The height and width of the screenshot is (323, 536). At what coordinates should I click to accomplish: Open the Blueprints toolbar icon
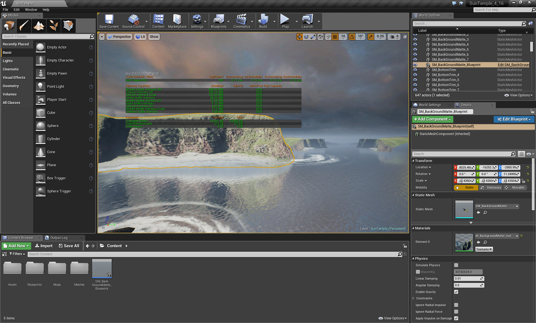(x=218, y=20)
